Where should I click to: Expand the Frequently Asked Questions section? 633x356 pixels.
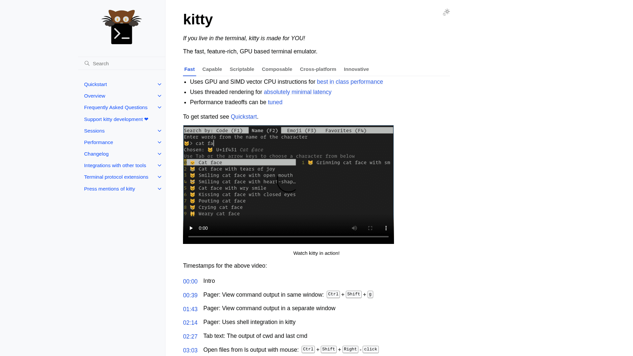[x=160, y=107]
